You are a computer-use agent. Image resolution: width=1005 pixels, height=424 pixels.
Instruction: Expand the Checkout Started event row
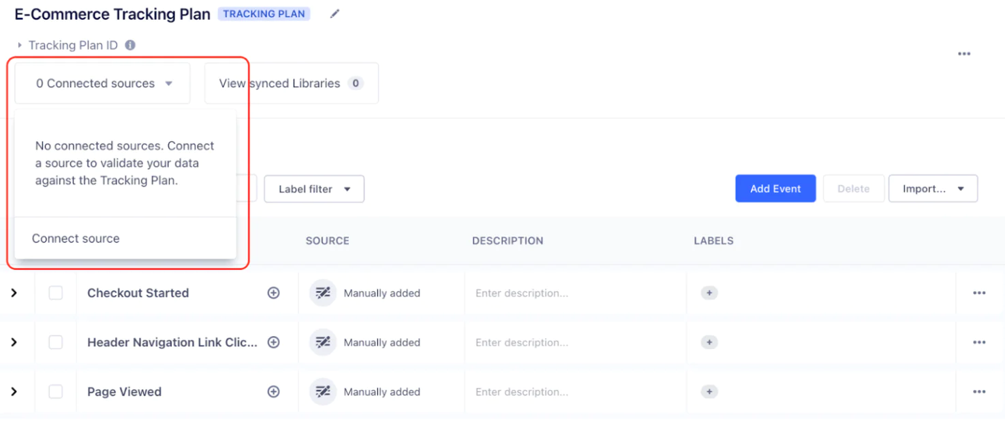14,293
